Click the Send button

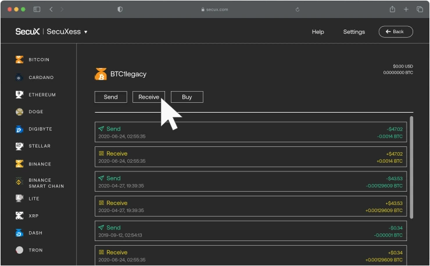(x=111, y=97)
